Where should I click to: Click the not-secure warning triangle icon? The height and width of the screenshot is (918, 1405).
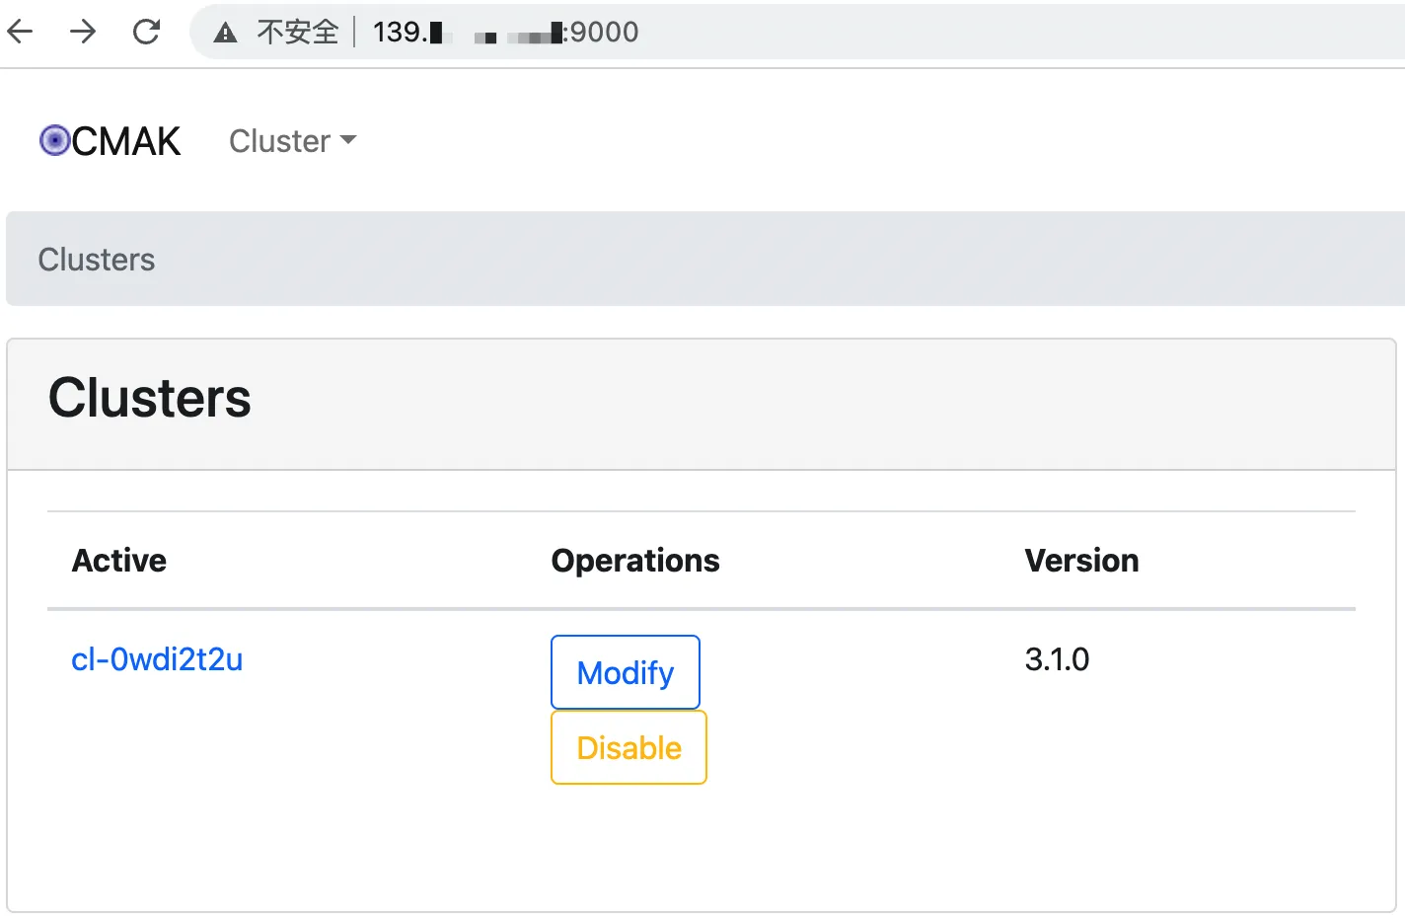226,33
